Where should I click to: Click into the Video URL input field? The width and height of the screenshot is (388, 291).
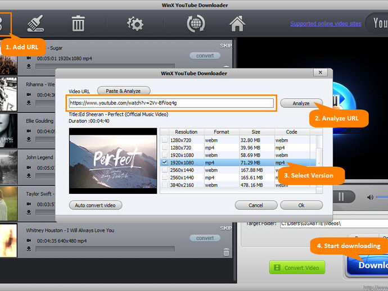click(172, 103)
